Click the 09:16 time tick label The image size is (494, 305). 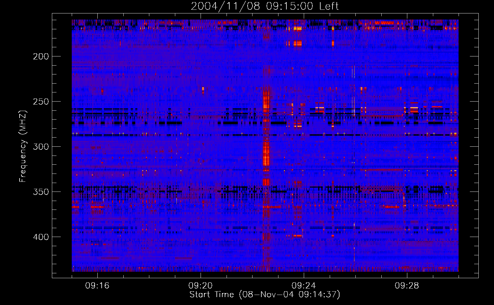[x=97, y=286]
